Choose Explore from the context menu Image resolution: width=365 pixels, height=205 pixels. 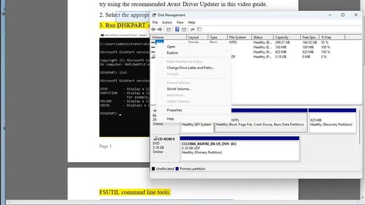(194, 53)
